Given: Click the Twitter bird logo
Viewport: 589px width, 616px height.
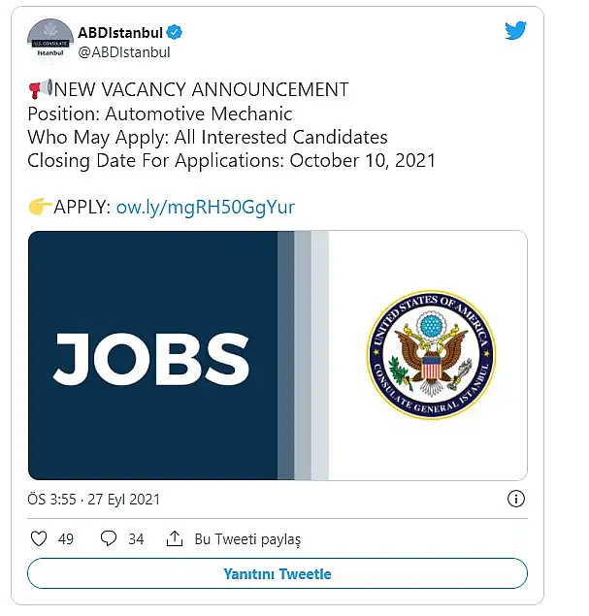Looking at the screenshot, I should point(515,30).
